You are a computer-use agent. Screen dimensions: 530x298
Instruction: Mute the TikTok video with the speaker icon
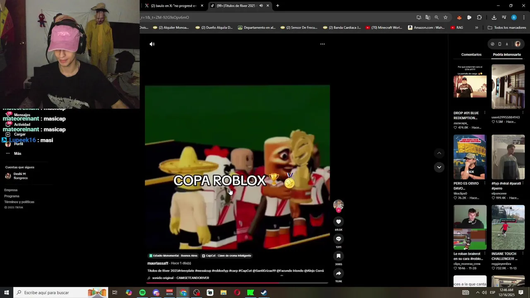[x=152, y=44]
